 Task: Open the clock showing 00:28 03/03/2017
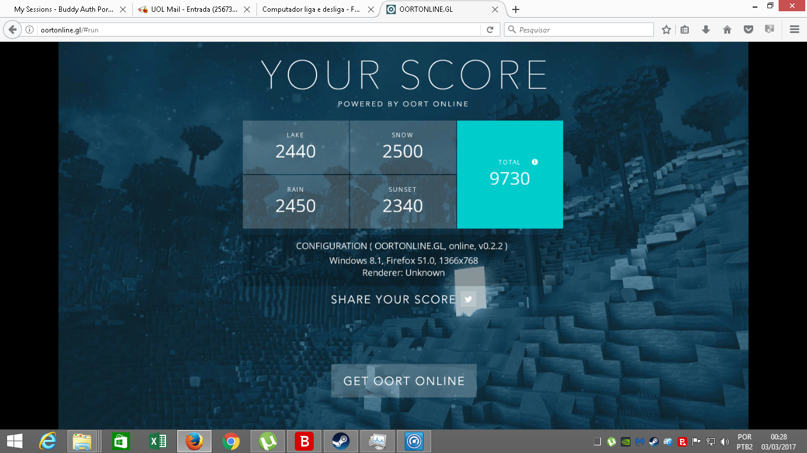(x=779, y=442)
